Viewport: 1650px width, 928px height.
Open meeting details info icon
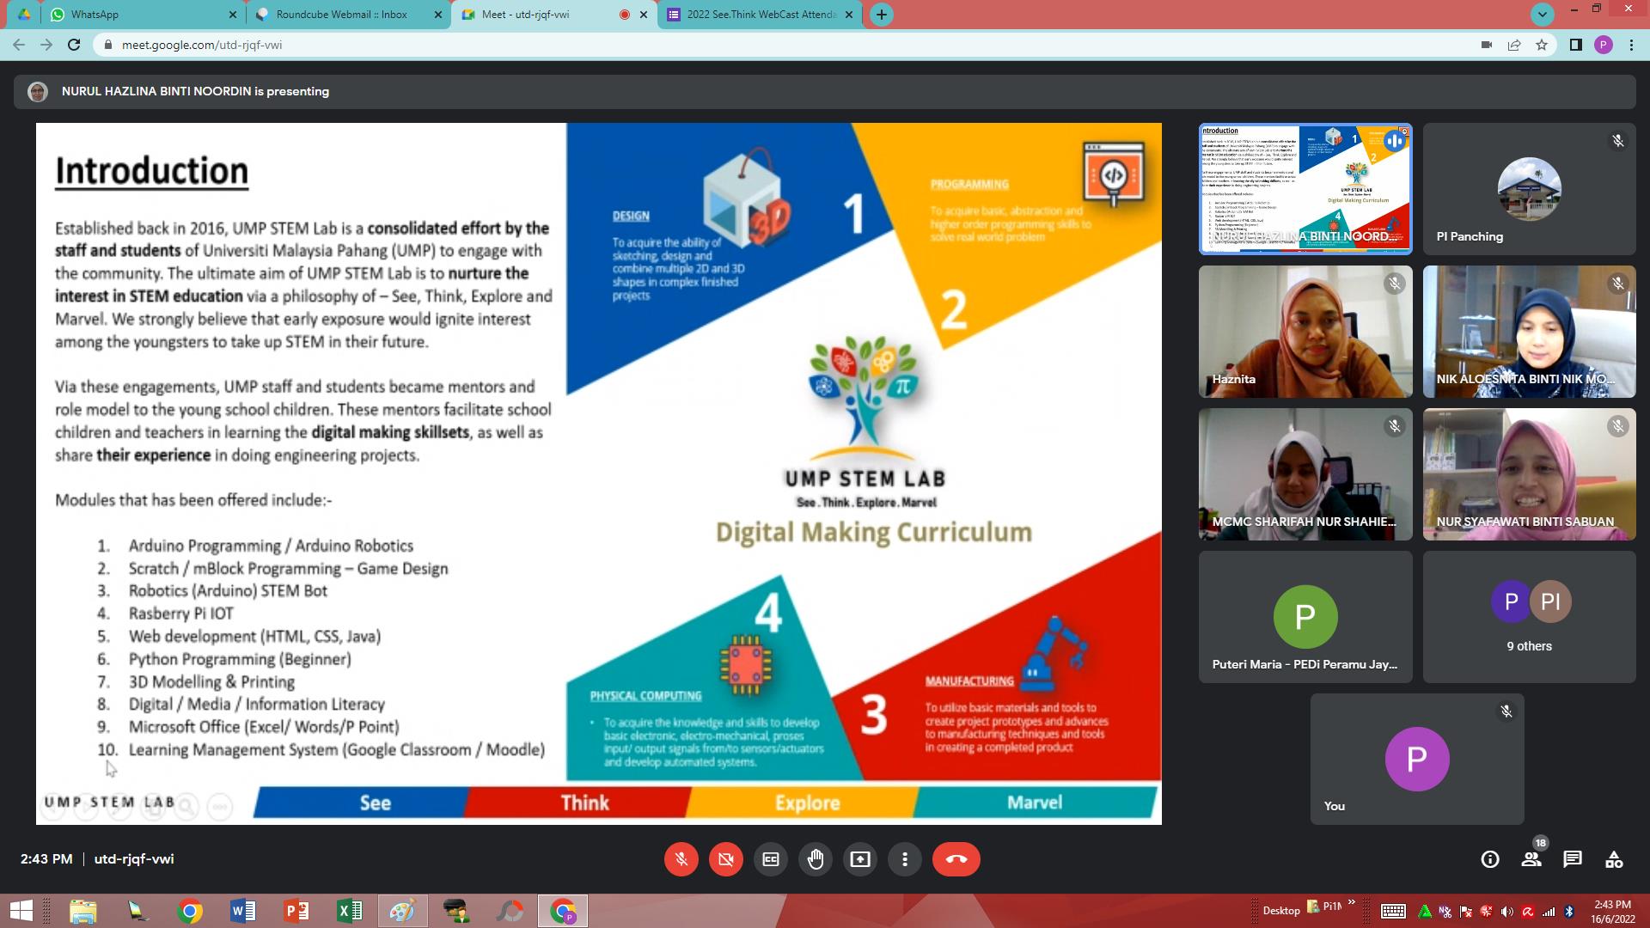(x=1490, y=859)
